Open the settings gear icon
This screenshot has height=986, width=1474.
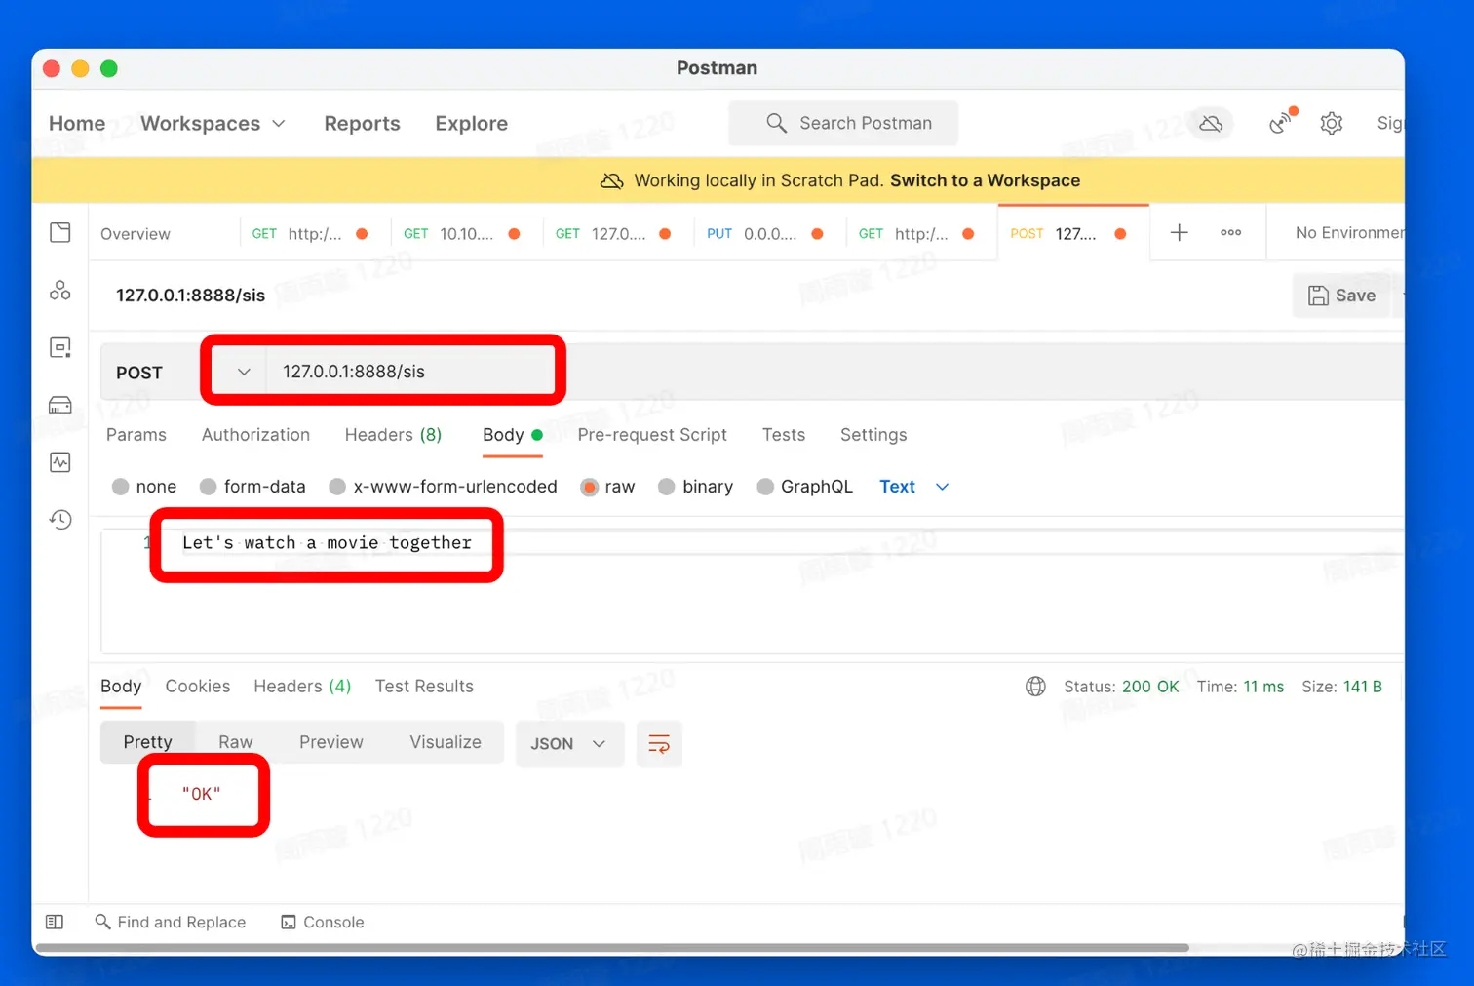[x=1332, y=123]
